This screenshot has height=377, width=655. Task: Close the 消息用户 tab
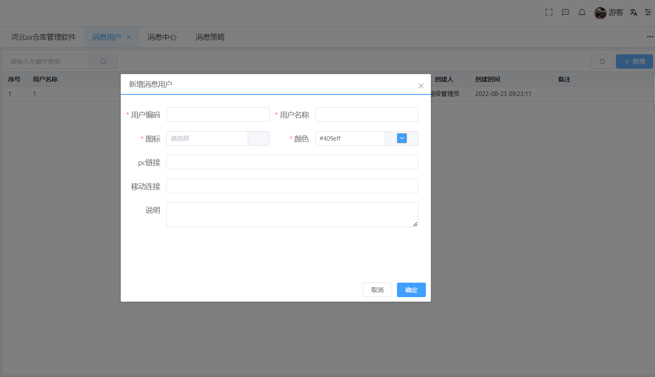pos(129,37)
